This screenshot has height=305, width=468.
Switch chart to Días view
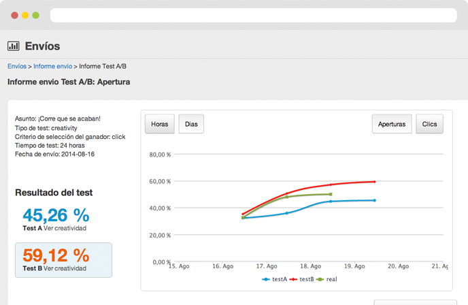click(191, 125)
